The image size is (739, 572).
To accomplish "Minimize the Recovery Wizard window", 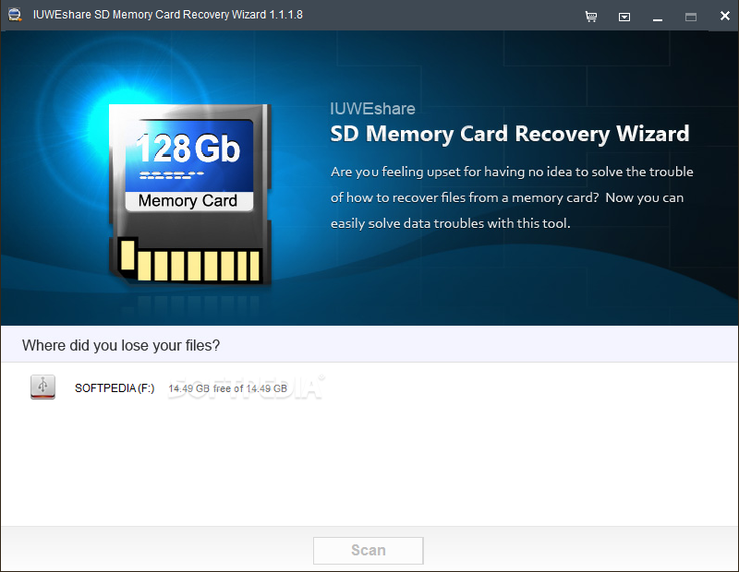I will click(x=658, y=18).
